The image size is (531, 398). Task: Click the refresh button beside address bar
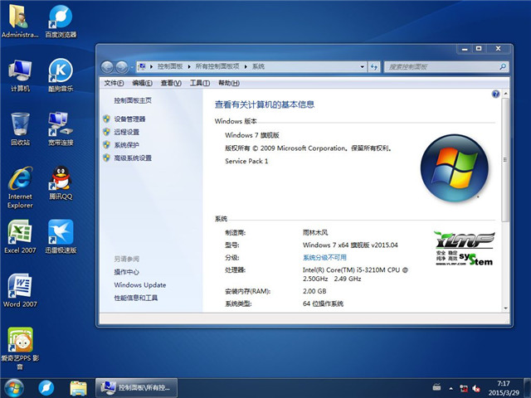[x=374, y=66]
